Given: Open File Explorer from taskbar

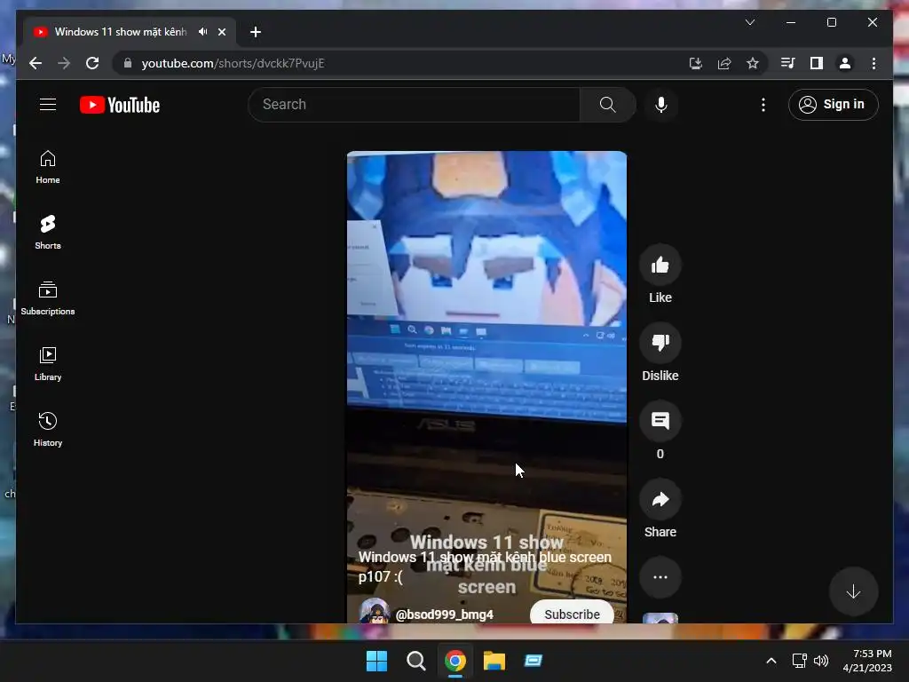Looking at the screenshot, I should pos(494,661).
